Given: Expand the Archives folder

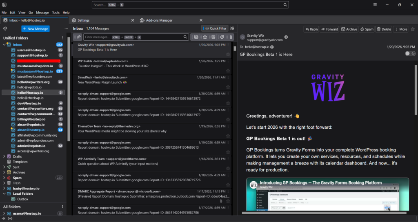Looking at the screenshot, I should tap(4, 172).
